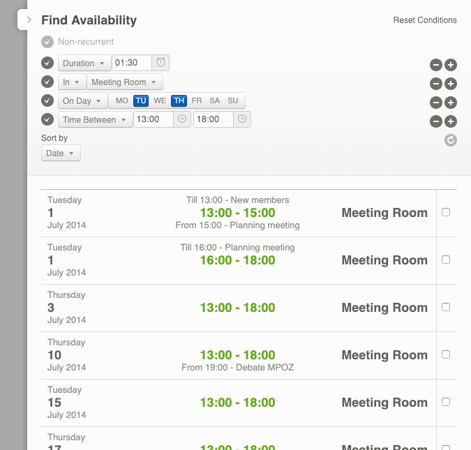Toggle the Friday day button
The height and width of the screenshot is (450, 471).
[x=197, y=100]
